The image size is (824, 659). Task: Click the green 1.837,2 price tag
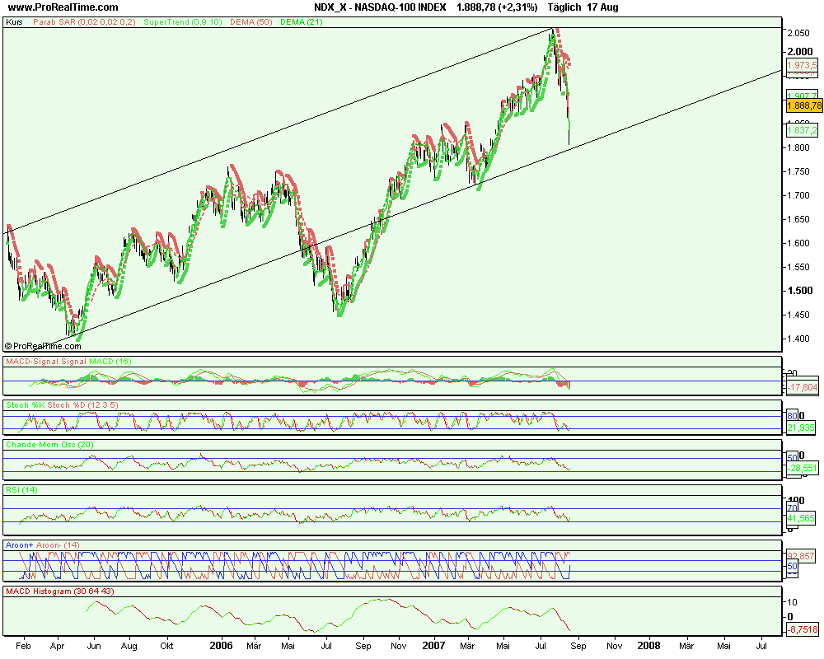(803, 130)
